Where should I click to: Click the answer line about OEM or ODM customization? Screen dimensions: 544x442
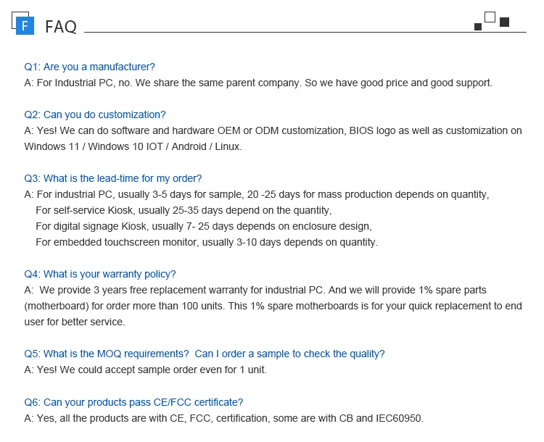click(273, 130)
